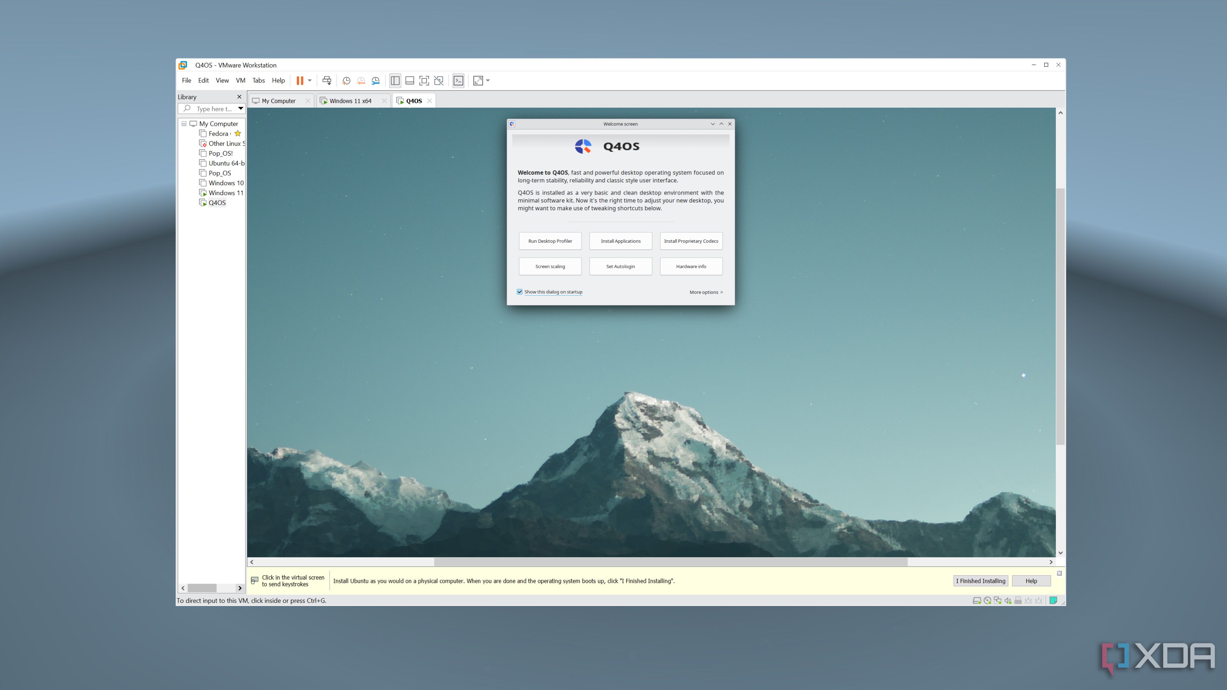Viewport: 1227px width, 690px height.
Task: Open the stretch guest dropdown arrow
Action: point(488,80)
